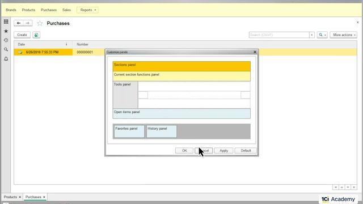Viewport: 363px width, 204px height.
Task: Open notifications bell icon in sidebar
Action: pyautogui.click(x=6, y=59)
